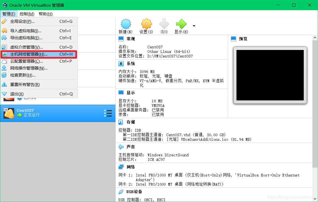
Task: Click the exit arrow icon beside 退出
Action: point(4,94)
